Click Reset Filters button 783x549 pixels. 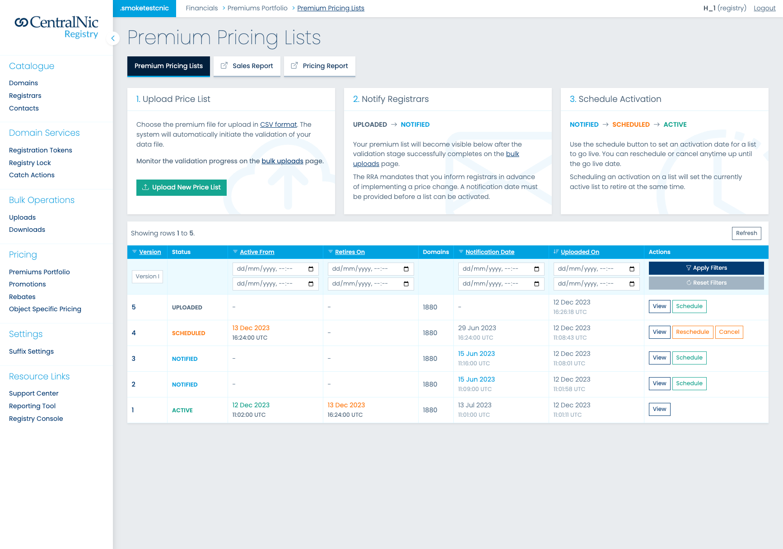point(706,283)
